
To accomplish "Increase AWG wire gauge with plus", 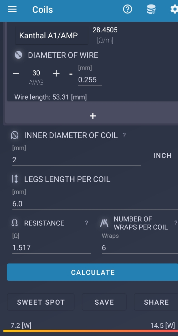I will click(x=56, y=73).
